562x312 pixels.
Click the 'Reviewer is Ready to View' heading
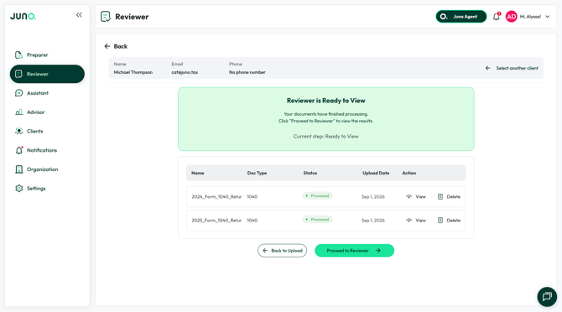click(x=325, y=101)
